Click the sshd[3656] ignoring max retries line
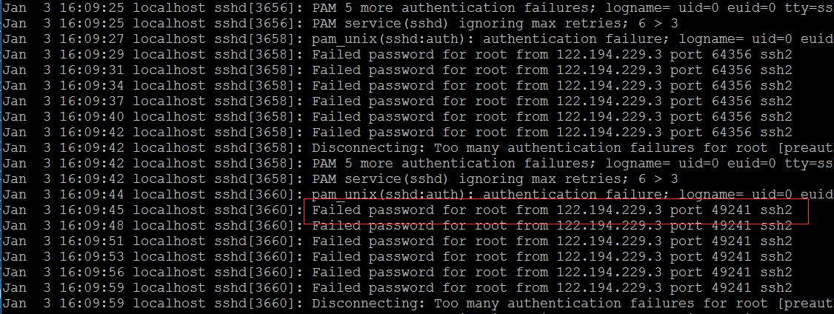Screen dimensions: 834x314 (x=341, y=24)
